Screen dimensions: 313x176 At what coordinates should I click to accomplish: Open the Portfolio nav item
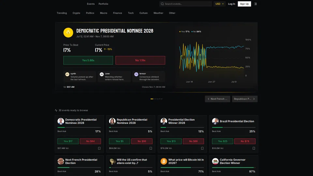coord(103,4)
